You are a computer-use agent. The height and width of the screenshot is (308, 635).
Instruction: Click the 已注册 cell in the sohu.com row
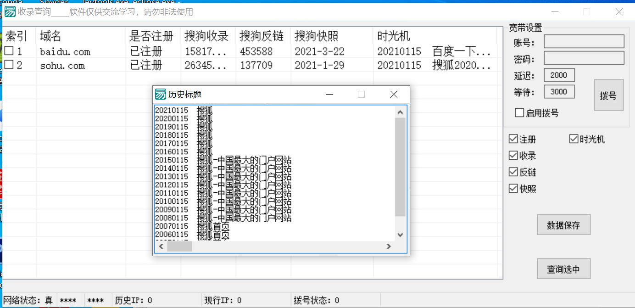click(146, 65)
